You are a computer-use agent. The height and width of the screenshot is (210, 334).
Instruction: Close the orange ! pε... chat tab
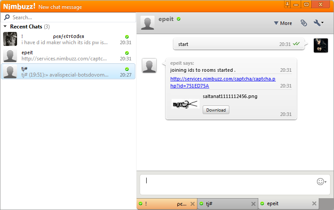(x=193, y=204)
